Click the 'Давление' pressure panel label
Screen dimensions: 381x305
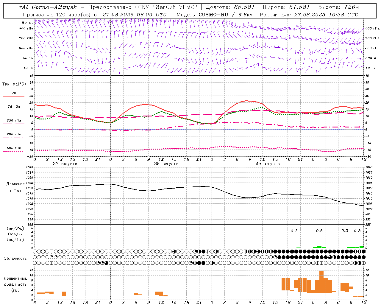click(x=15, y=184)
